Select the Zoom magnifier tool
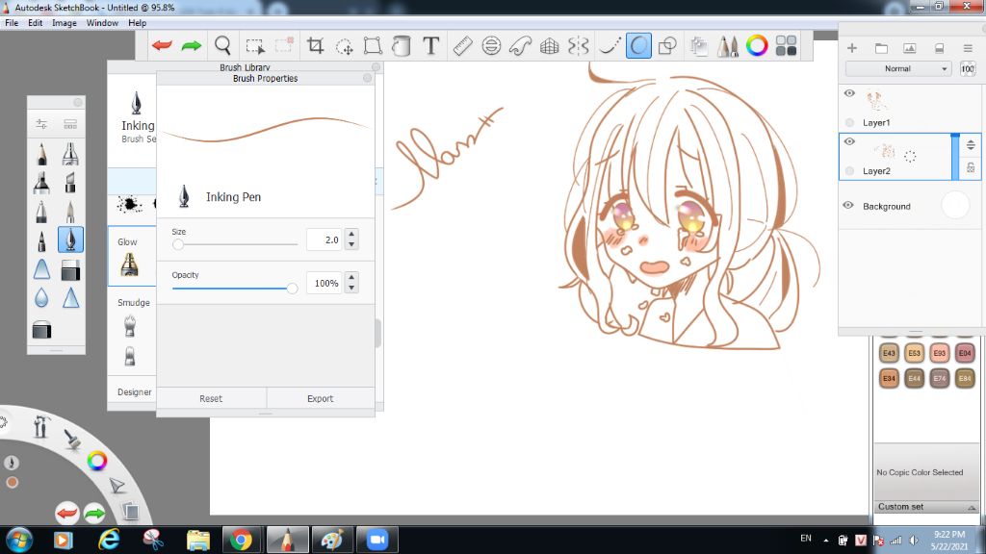 pyautogui.click(x=222, y=45)
